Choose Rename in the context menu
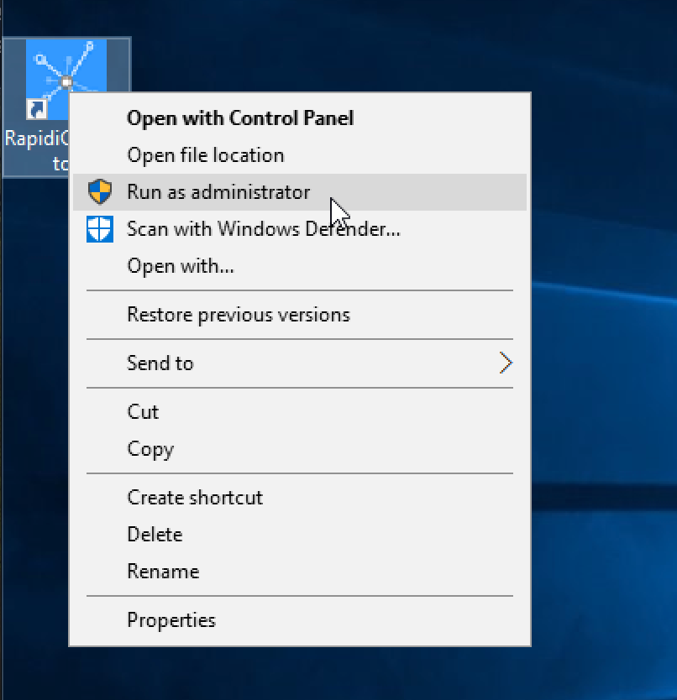677x700 pixels. click(299, 572)
